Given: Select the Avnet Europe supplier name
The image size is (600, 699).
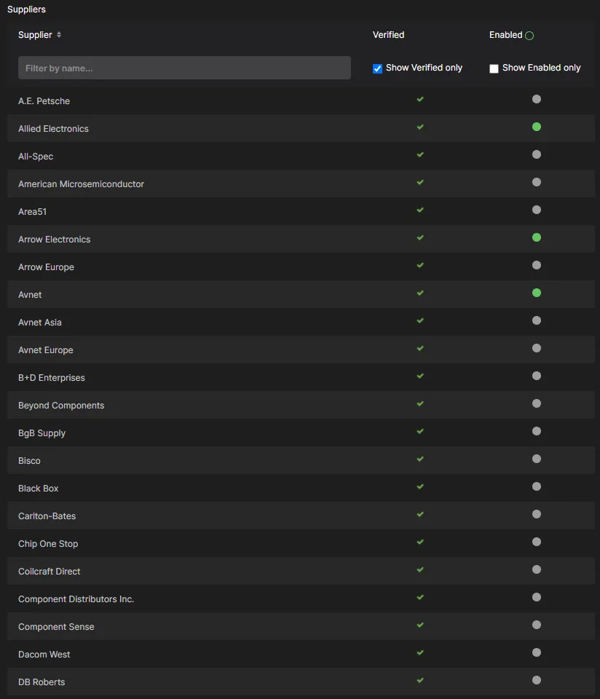Looking at the screenshot, I should tap(45, 349).
